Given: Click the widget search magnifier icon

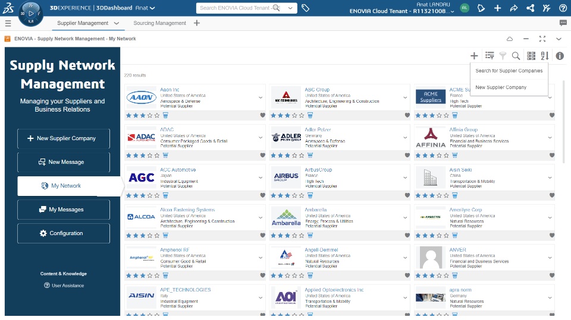Looking at the screenshot, I should point(516,56).
